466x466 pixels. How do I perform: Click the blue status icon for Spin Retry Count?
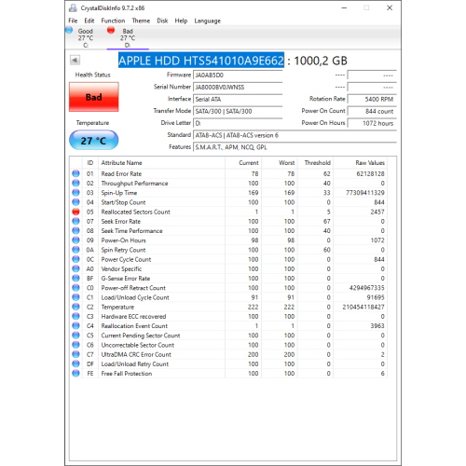[x=75, y=250]
